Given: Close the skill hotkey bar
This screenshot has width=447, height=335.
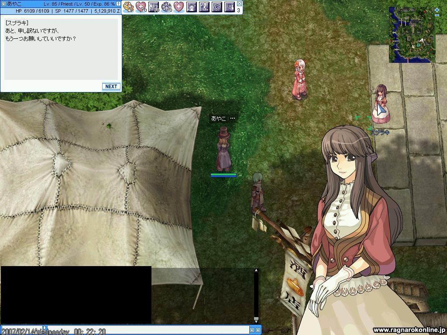Looking at the screenshot, I should 239,3.
